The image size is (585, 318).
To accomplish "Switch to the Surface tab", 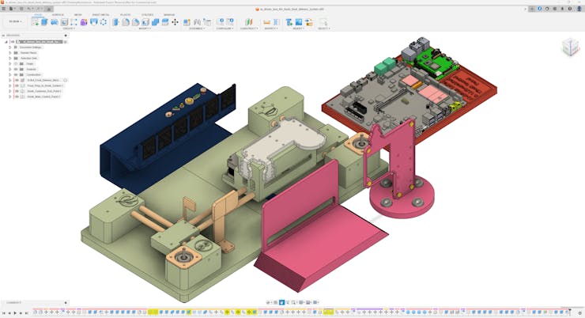I will click(x=58, y=14).
